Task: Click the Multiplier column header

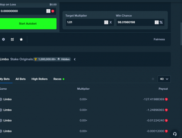Action: pos(83,89)
